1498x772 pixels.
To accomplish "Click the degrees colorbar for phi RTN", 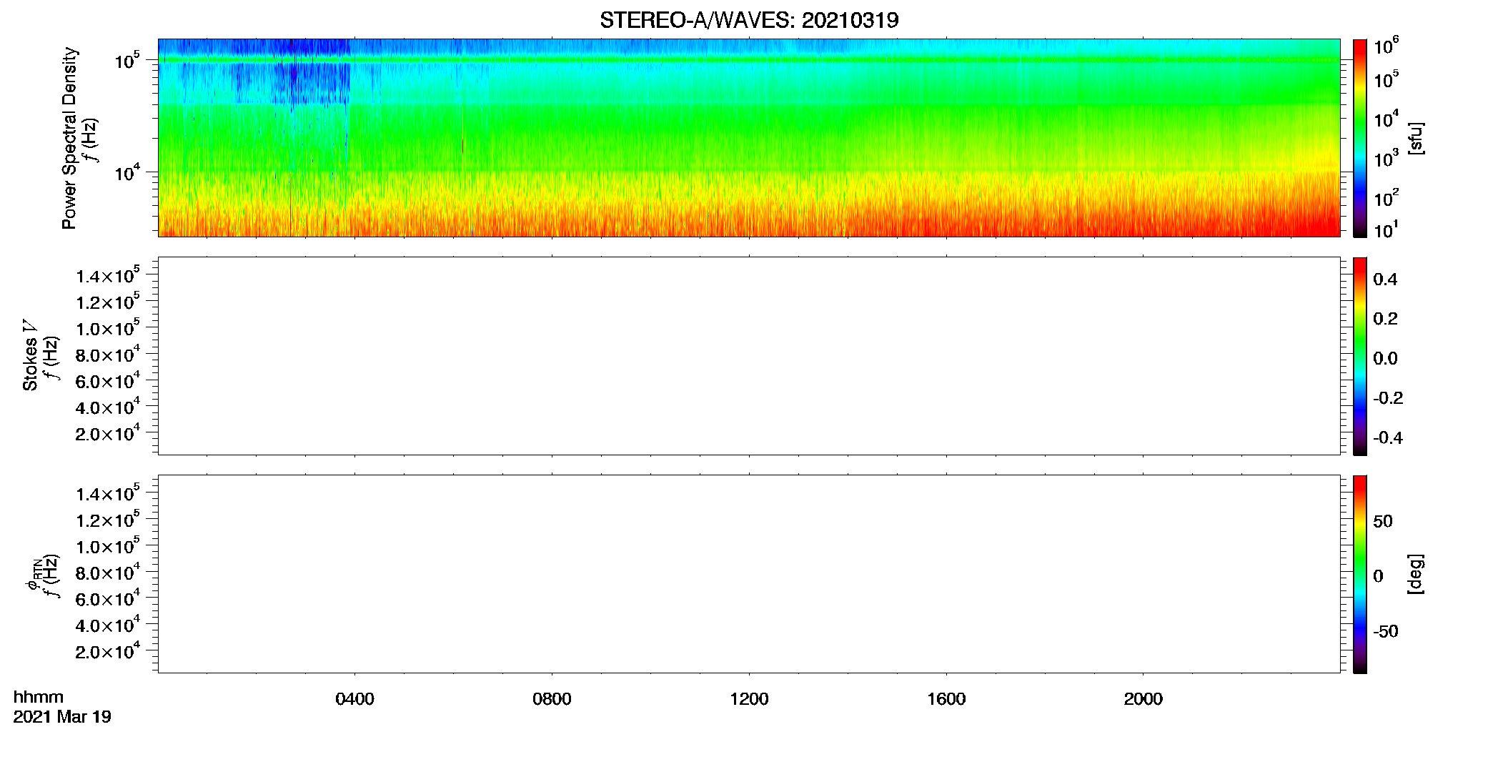I will (1360, 574).
